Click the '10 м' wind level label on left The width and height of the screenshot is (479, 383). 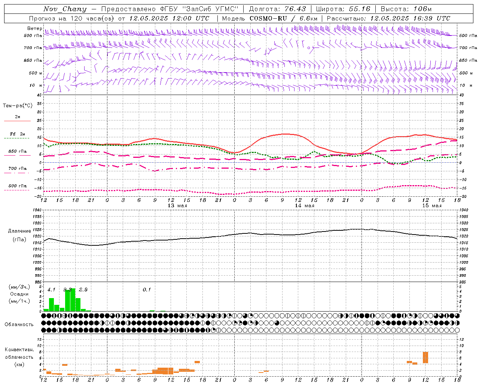tap(36, 85)
